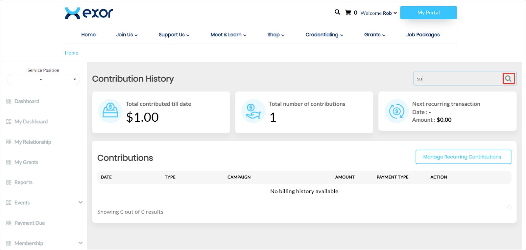The image size is (526, 250).
Task: Click the Home breadcrumb link
Action: (71, 53)
